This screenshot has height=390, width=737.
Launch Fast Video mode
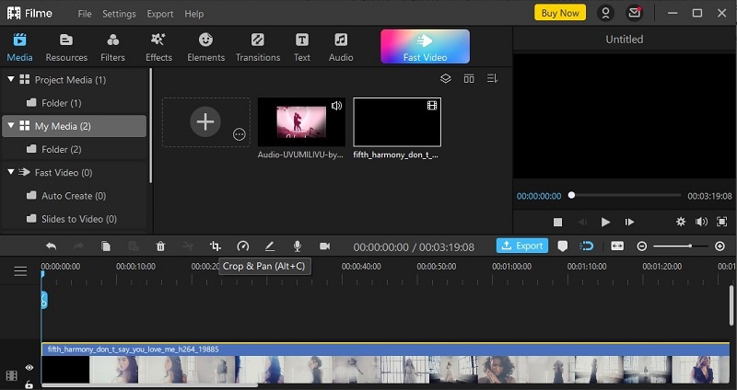[425, 47]
